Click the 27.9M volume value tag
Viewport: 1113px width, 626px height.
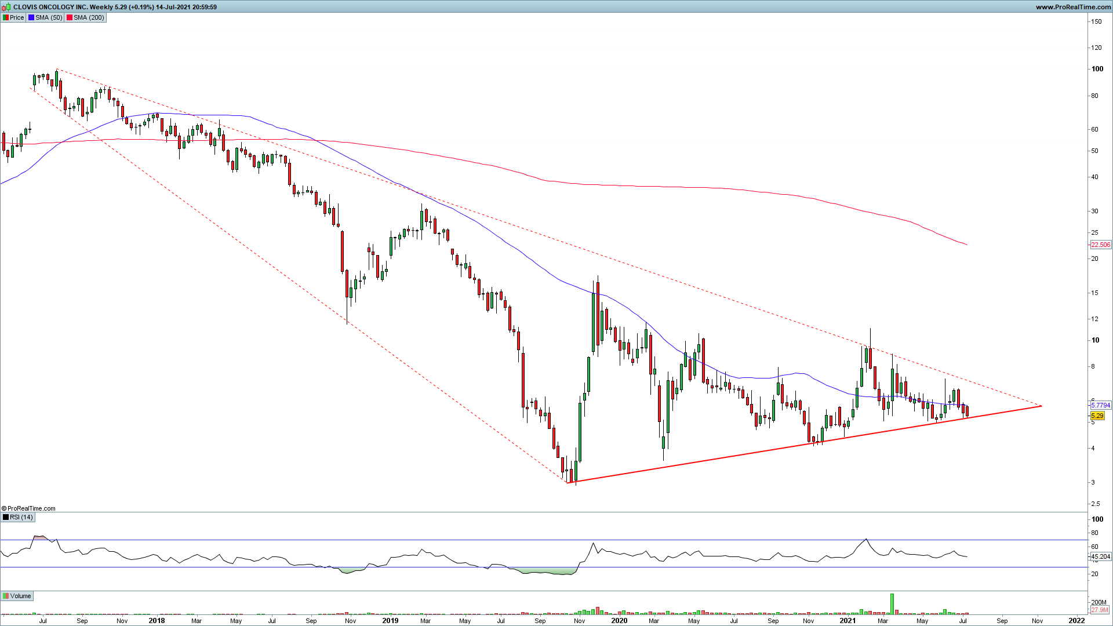[1099, 610]
